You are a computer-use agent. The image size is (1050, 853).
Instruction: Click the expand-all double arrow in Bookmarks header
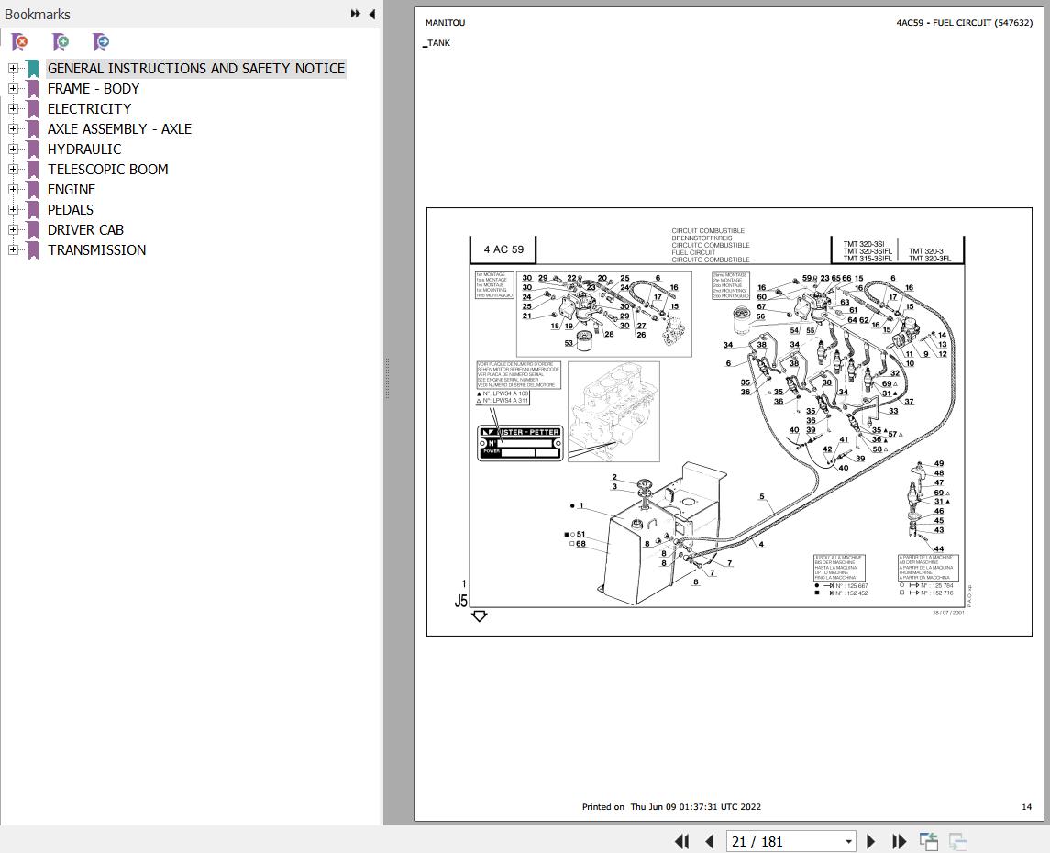tap(356, 14)
